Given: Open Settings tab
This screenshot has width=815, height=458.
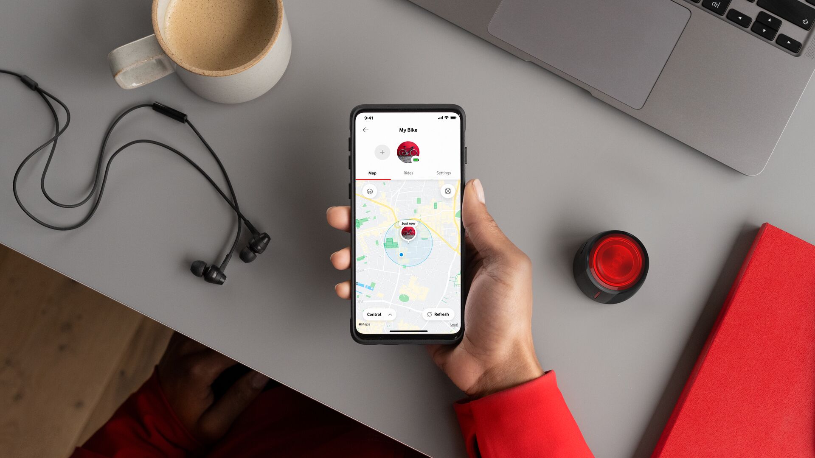Looking at the screenshot, I should pyautogui.click(x=443, y=173).
